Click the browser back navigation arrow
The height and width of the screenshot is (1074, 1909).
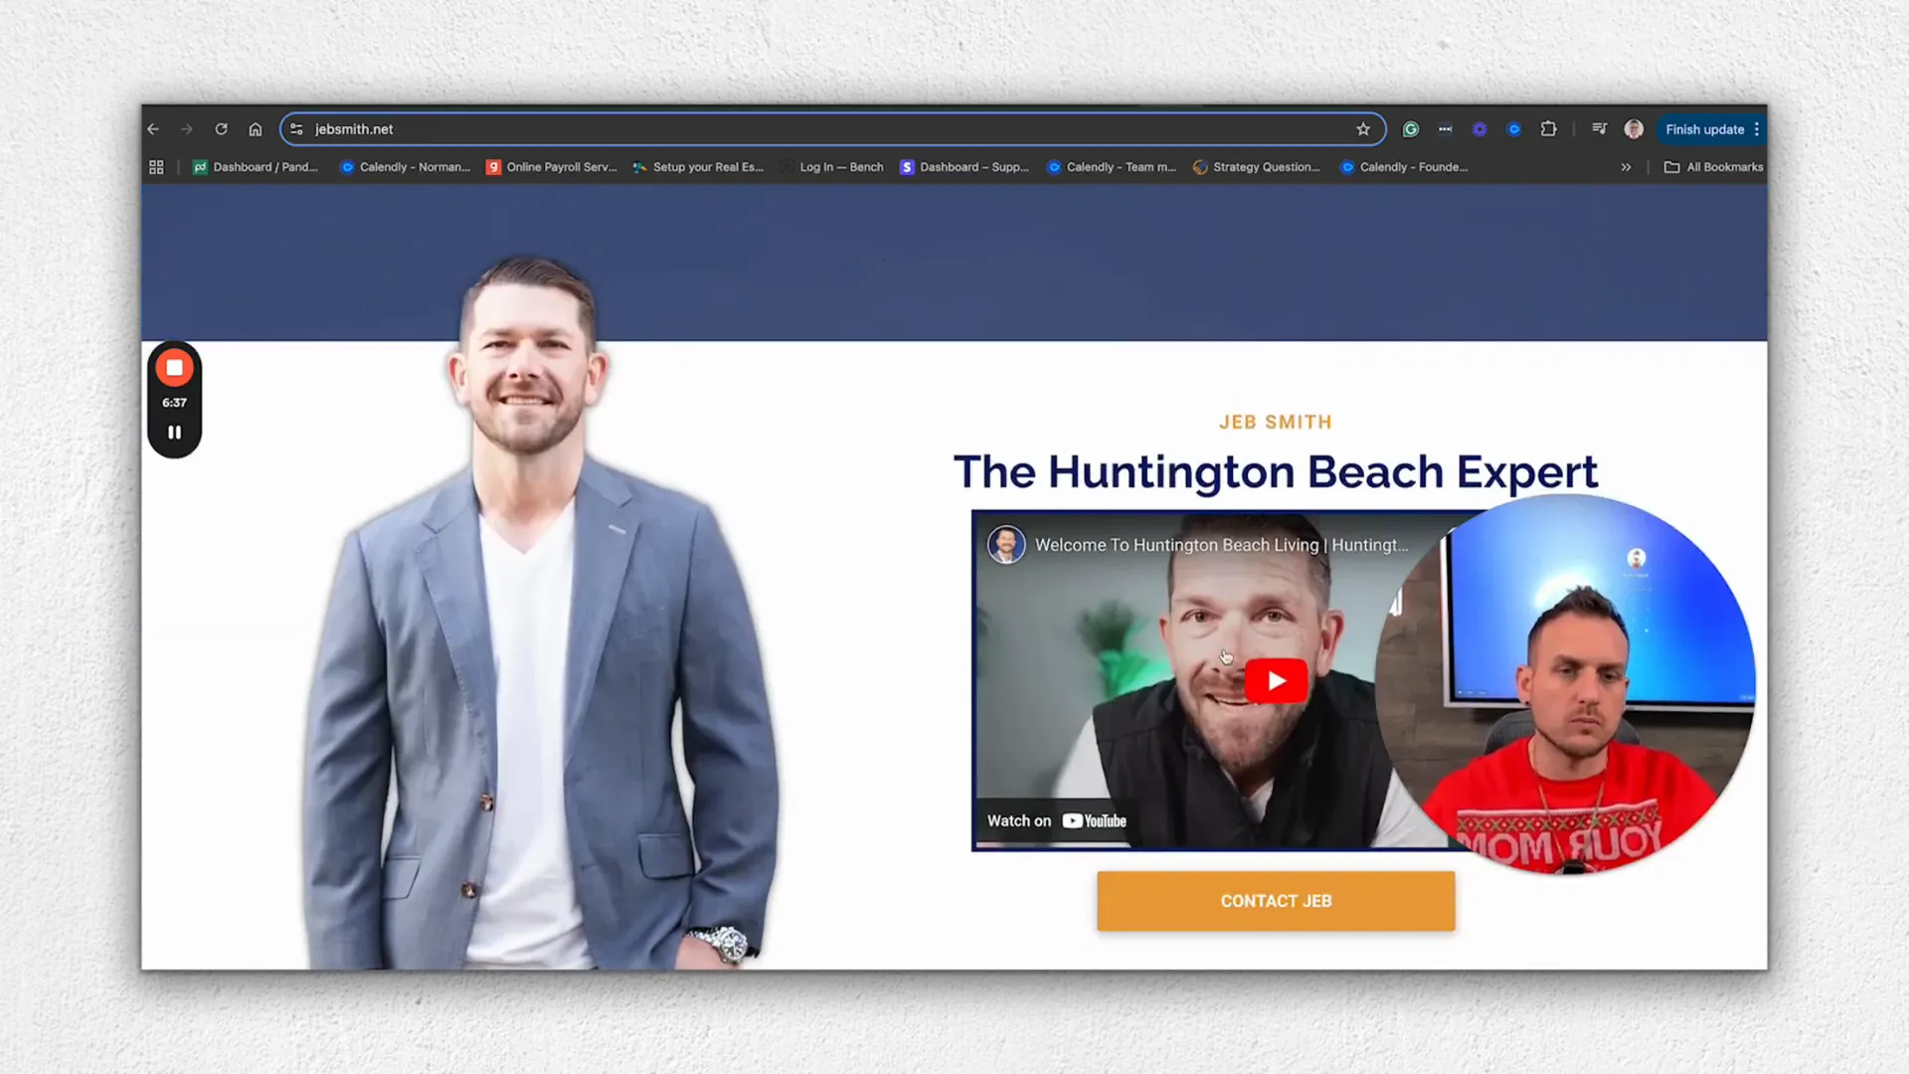point(155,128)
